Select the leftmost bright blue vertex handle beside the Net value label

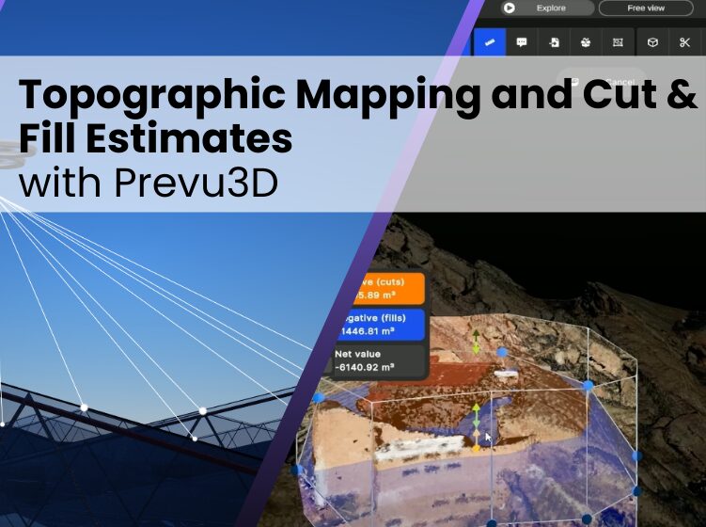(x=318, y=398)
